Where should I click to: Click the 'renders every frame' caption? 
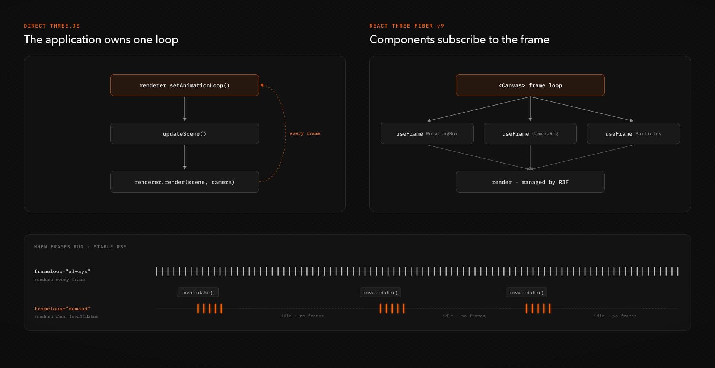click(x=60, y=280)
